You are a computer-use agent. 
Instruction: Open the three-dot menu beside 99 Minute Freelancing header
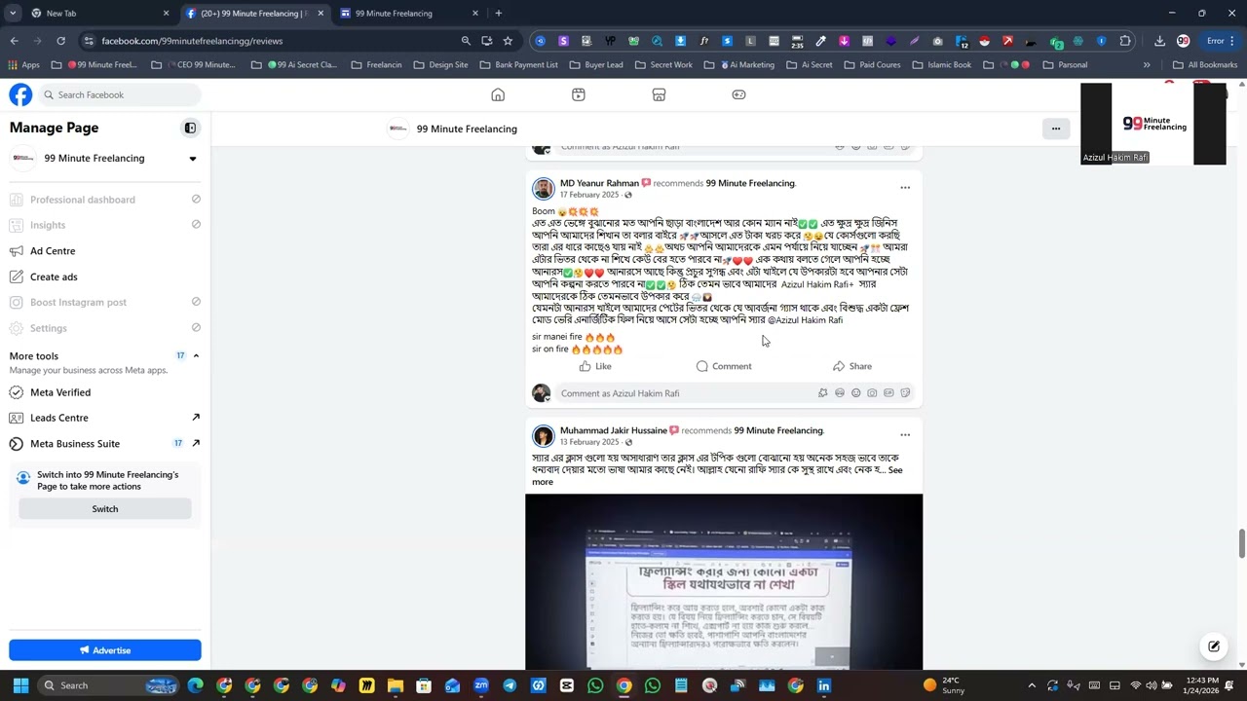(x=1055, y=129)
